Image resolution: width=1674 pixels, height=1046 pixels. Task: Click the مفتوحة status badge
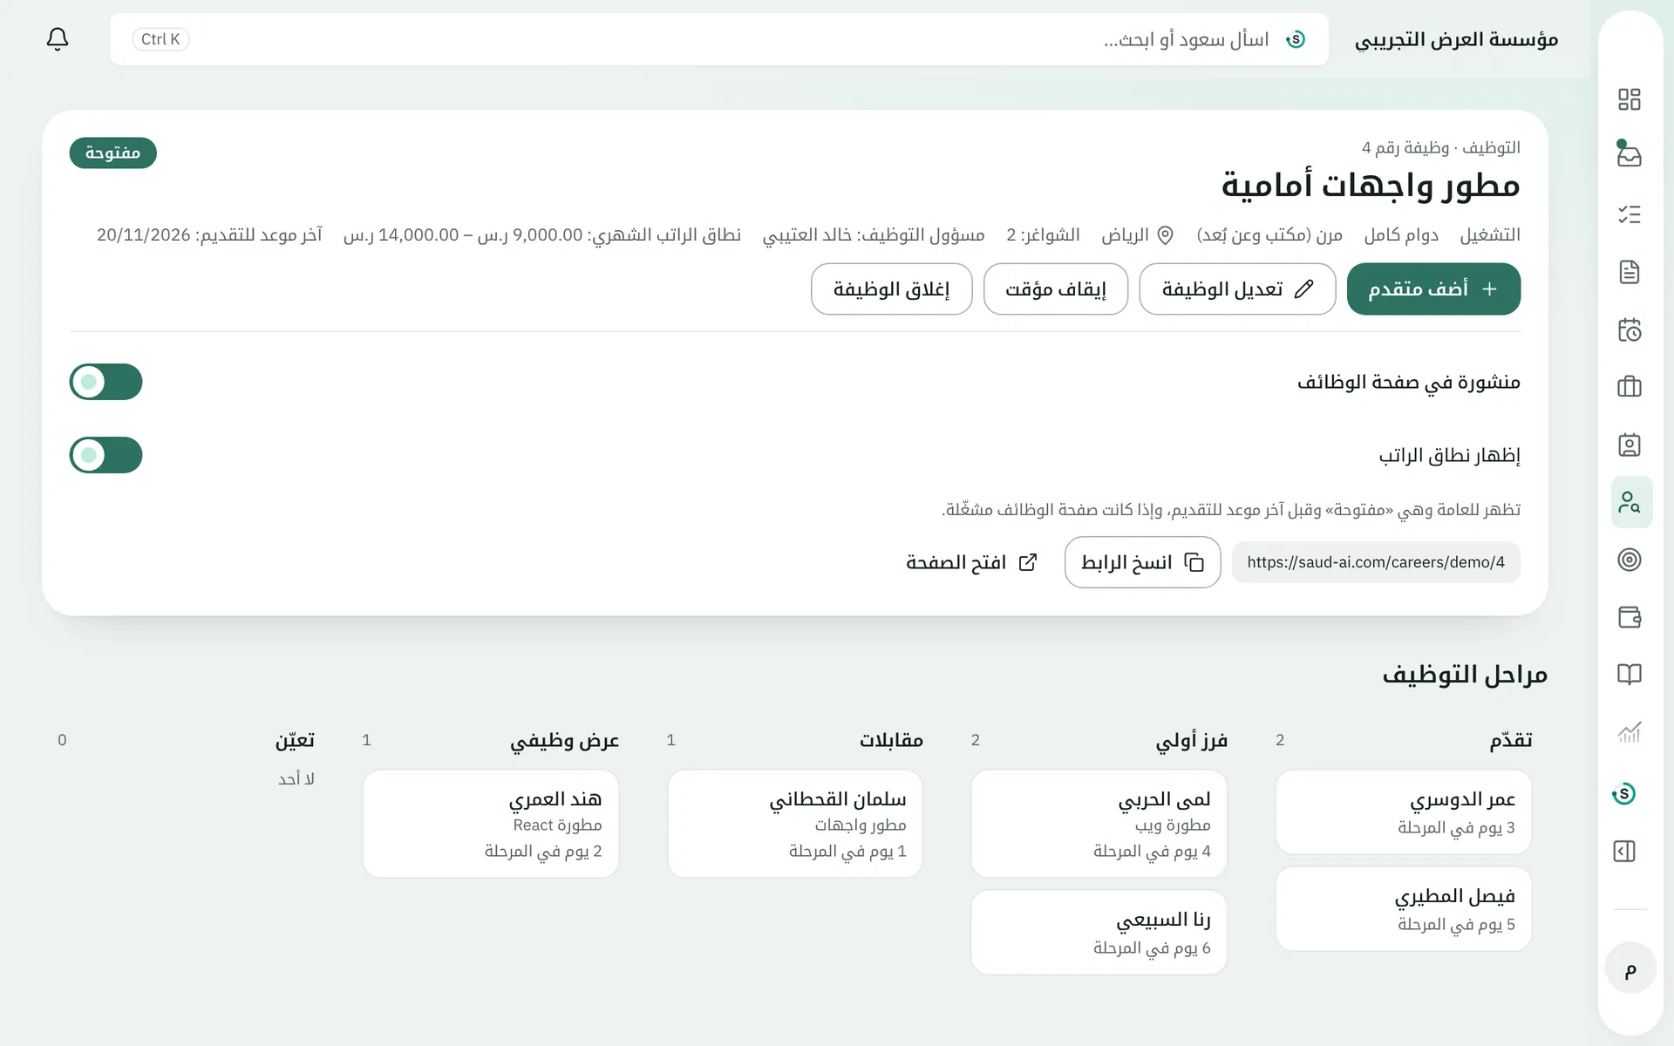tap(113, 153)
